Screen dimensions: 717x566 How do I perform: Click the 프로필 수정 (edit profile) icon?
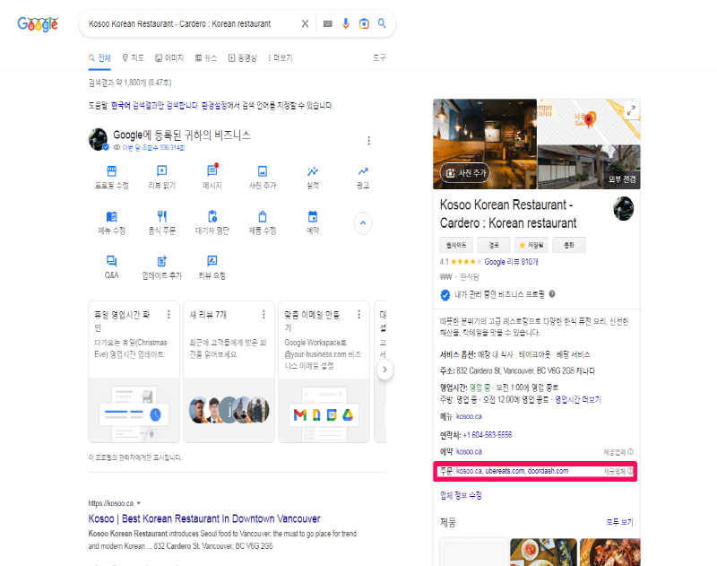pyautogui.click(x=112, y=170)
